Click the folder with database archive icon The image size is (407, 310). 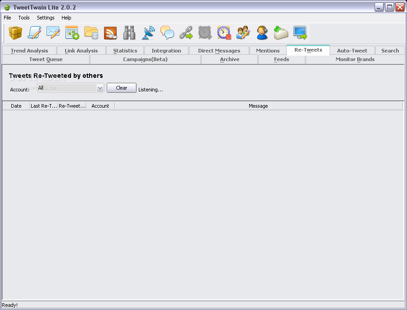pyautogui.click(x=91, y=33)
